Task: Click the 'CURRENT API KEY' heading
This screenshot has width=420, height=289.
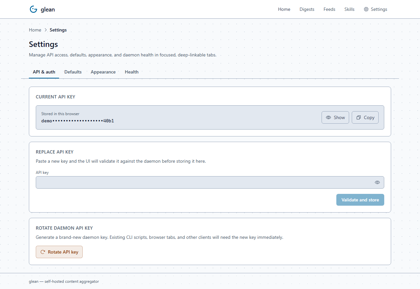Action: [55, 97]
